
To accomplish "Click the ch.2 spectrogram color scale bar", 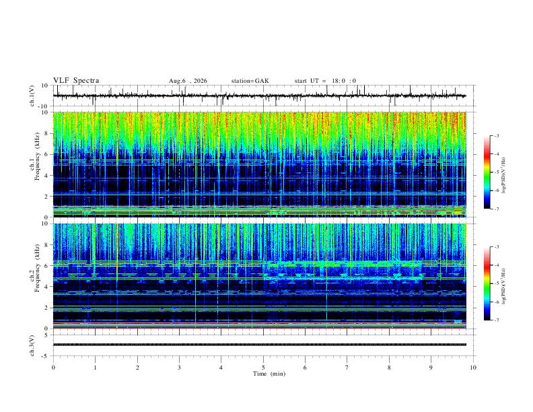I will [x=487, y=283].
